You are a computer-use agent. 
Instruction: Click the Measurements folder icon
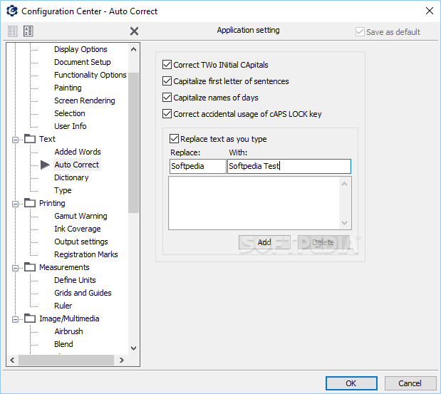(30, 267)
